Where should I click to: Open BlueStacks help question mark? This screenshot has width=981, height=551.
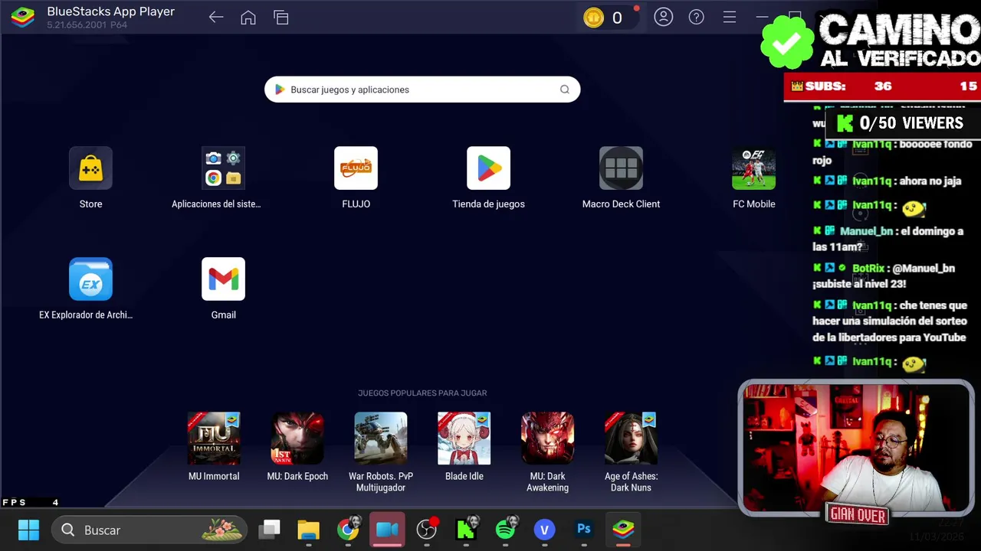coord(697,17)
